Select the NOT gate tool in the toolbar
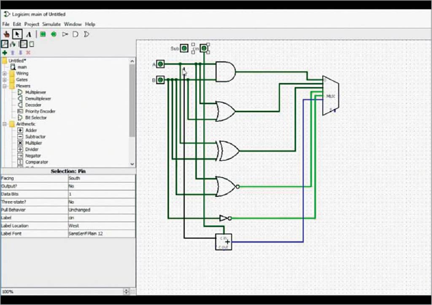Viewport: 432px width, 305px height. click(x=65, y=34)
